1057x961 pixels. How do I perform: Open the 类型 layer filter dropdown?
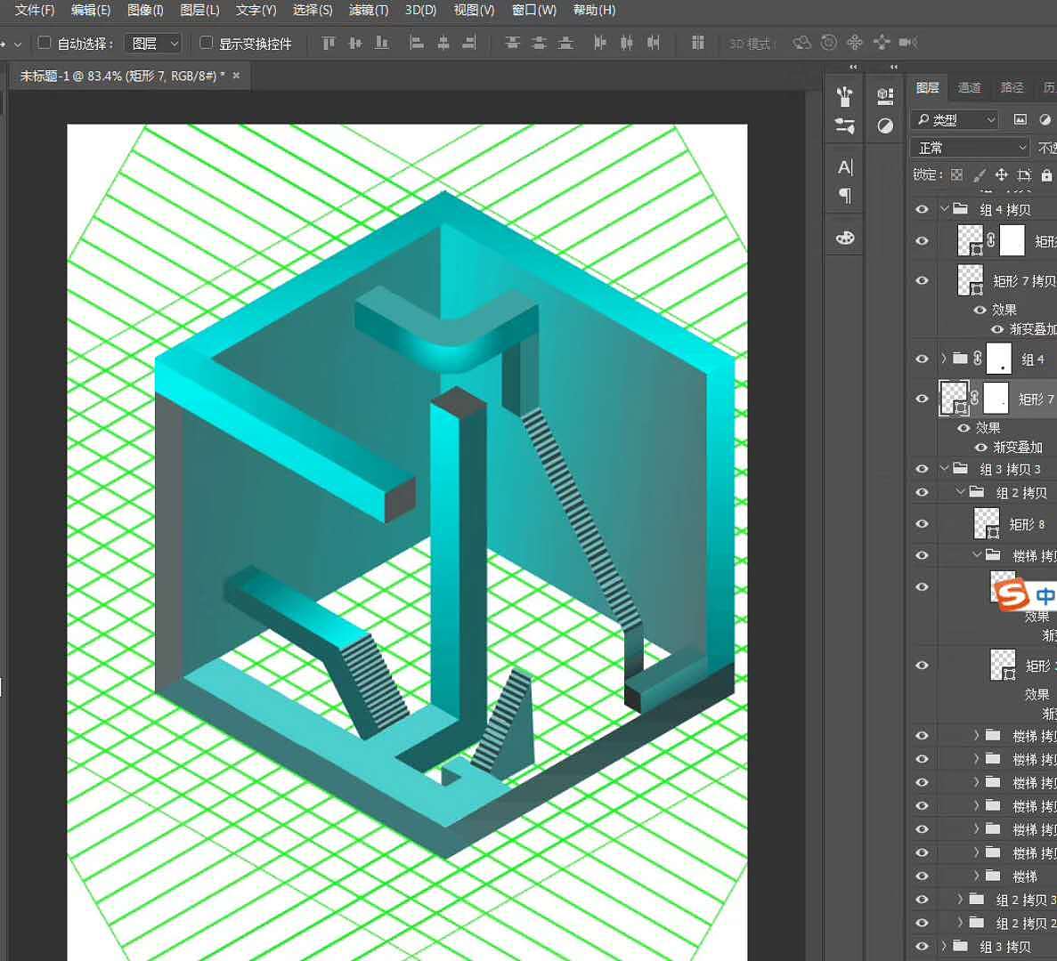click(954, 120)
